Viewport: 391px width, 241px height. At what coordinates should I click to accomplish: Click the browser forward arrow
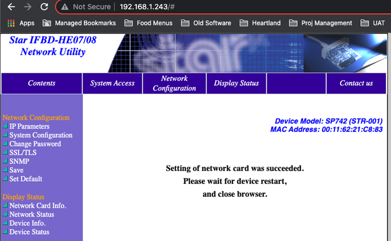pyautogui.click(x=28, y=7)
